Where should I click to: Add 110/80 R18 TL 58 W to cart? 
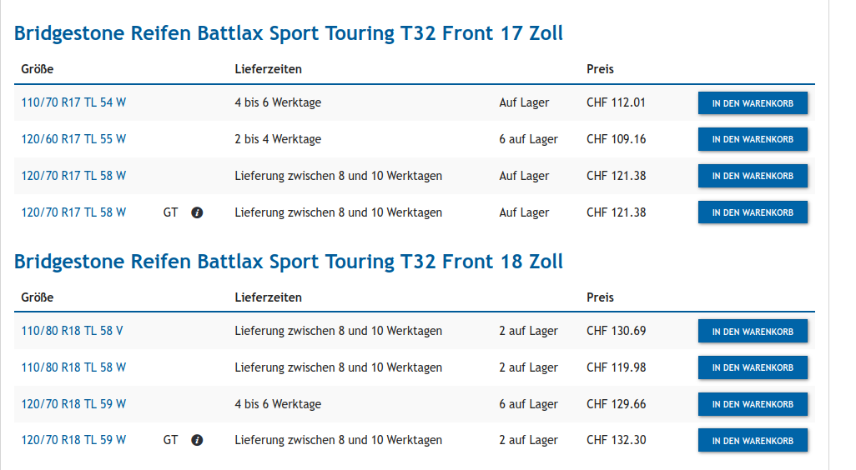click(x=753, y=368)
